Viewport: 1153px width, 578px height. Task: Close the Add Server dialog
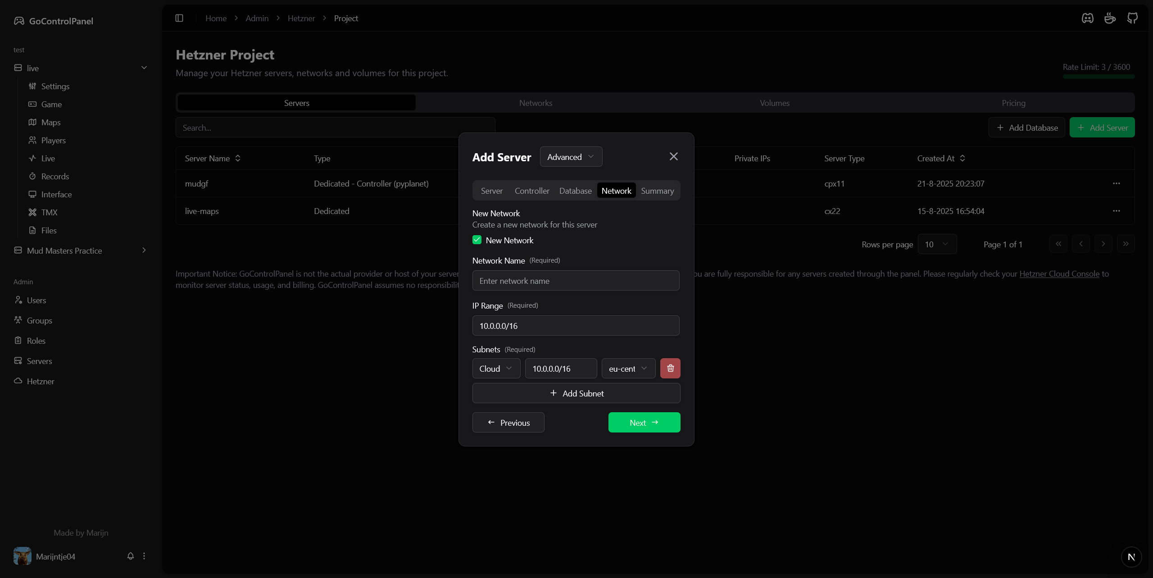[x=673, y=156]
